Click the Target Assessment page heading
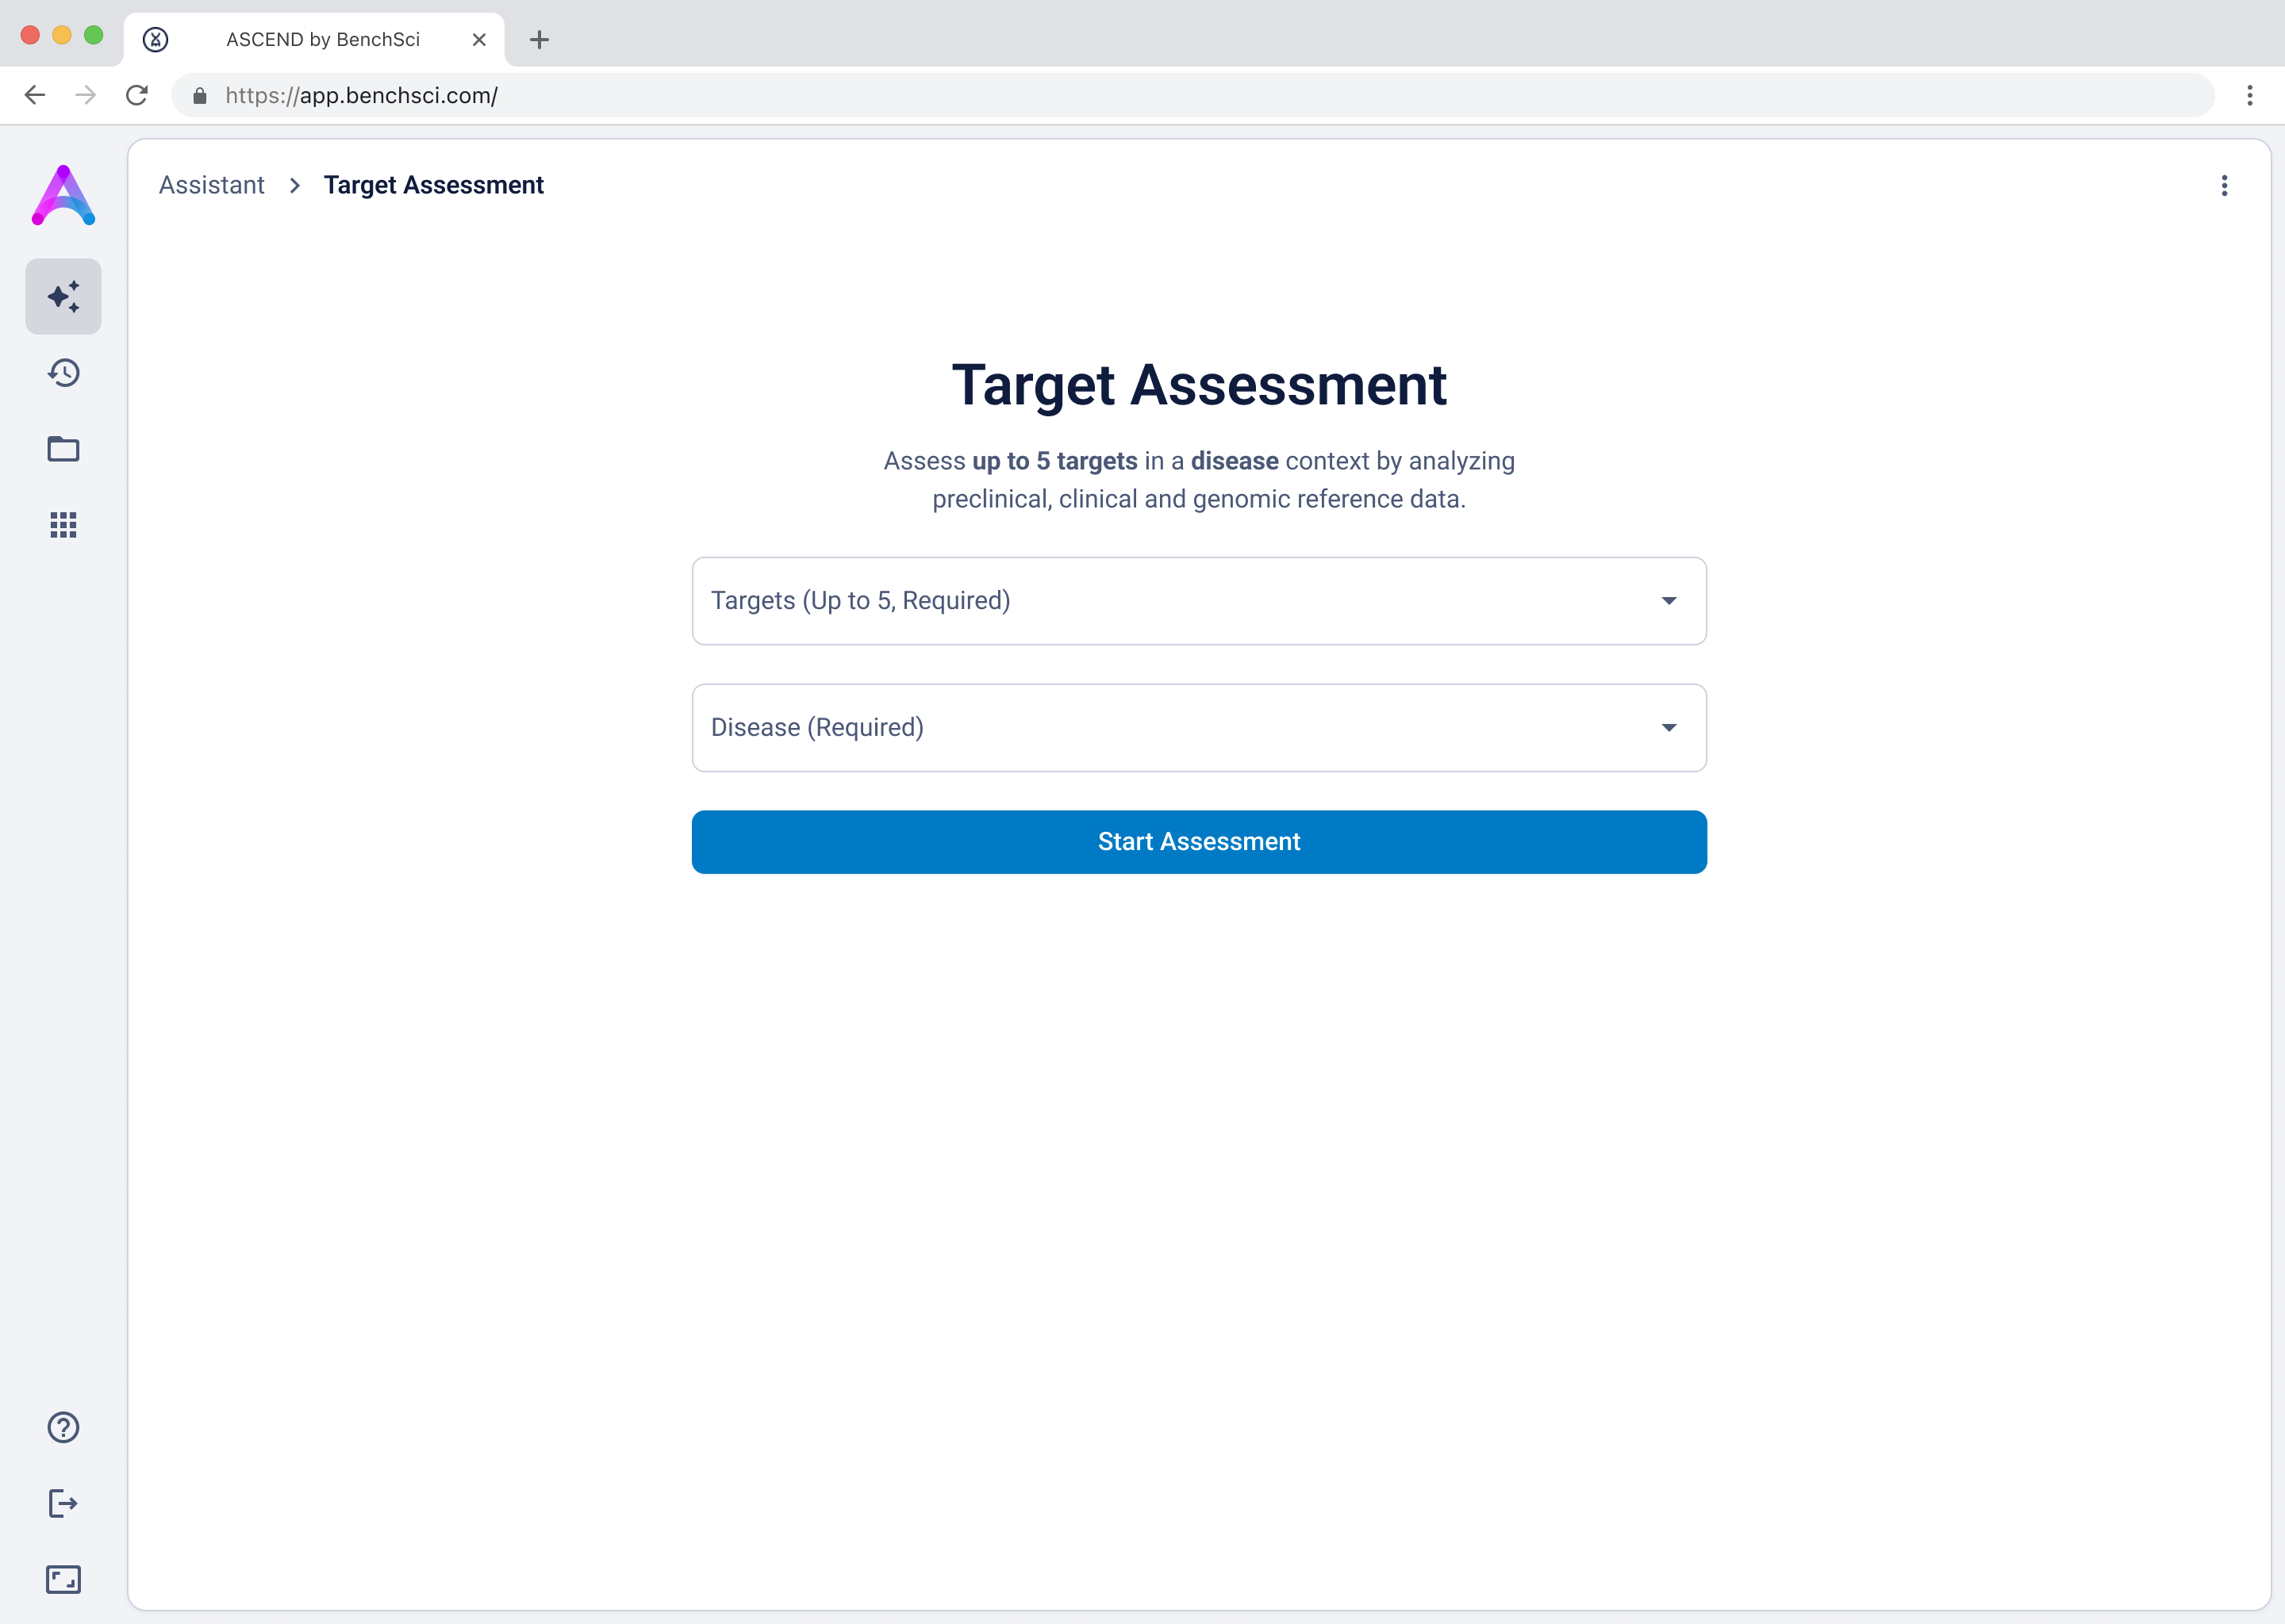 [1199, 385]
